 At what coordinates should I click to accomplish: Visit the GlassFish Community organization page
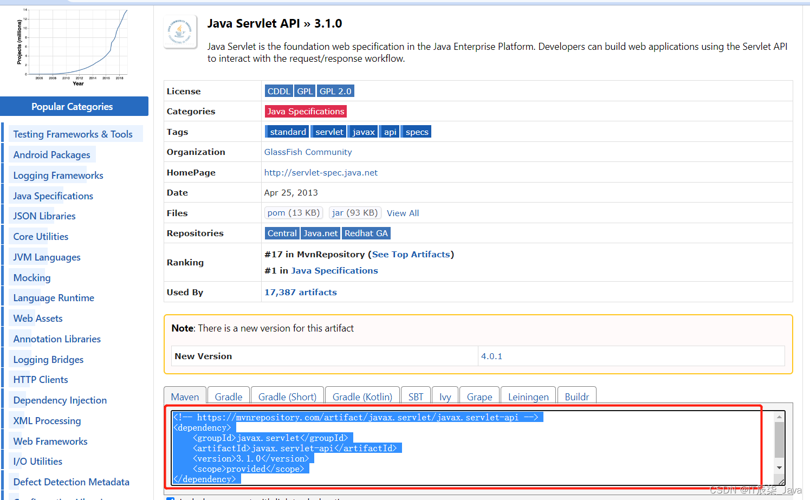pyautogui.click(x=308, y=152)
